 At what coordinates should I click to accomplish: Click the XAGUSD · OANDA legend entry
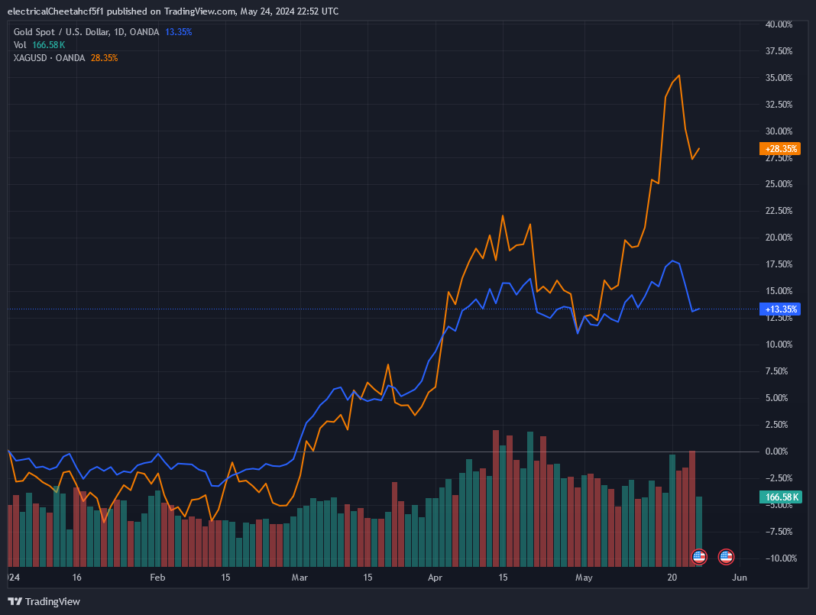(x=50, y=58)
